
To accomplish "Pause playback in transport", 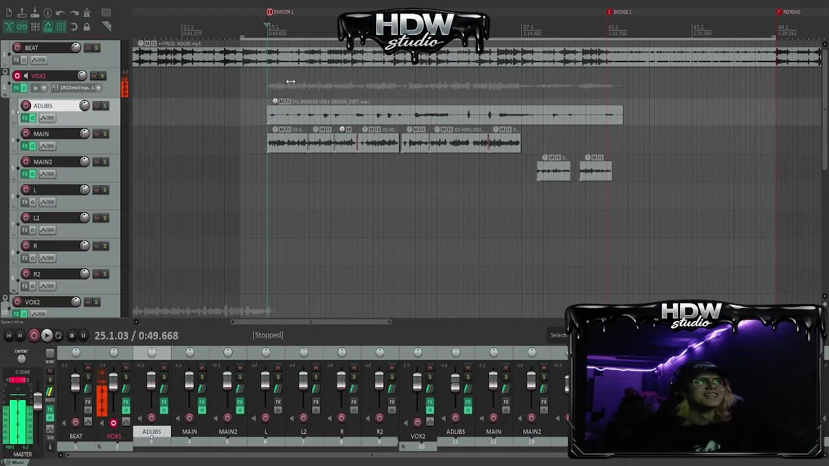I will (x=84, y=335).
